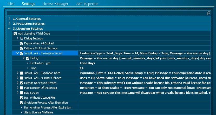Switch to the Files tab
This screenshot has width=216, height=115.
tap(11, 4)
